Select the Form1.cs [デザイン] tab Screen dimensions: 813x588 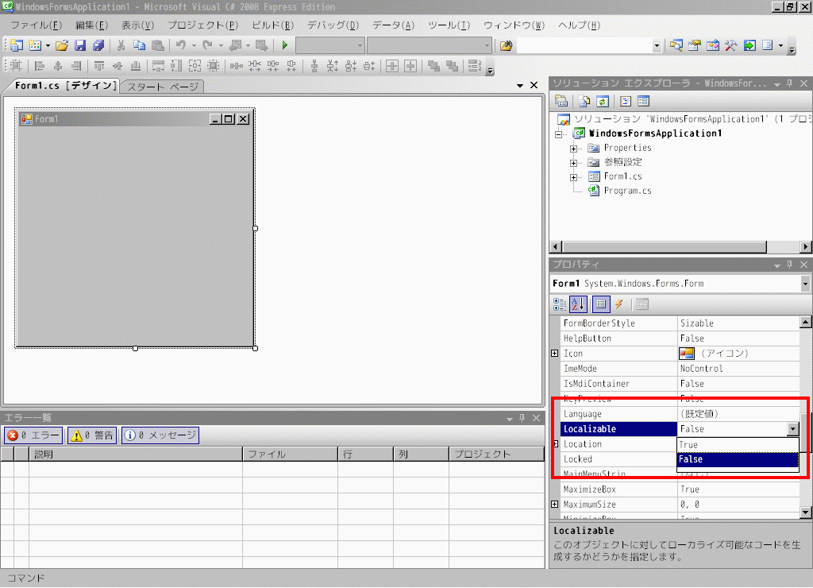(x=65, y=86)
